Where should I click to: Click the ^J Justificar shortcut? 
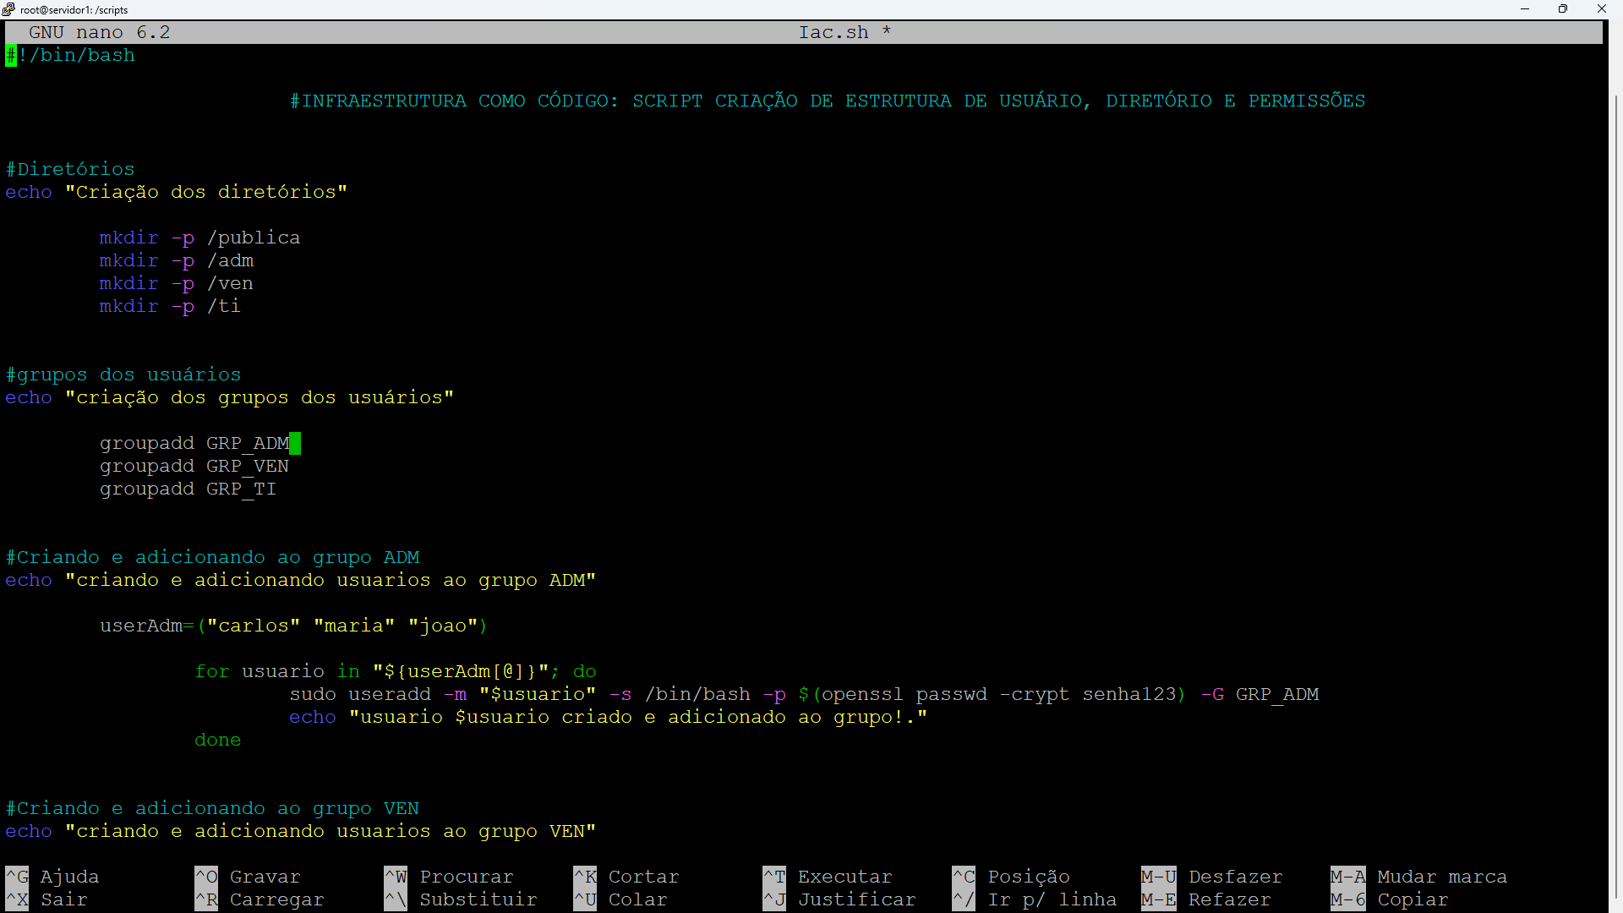[x=839, y=899]
